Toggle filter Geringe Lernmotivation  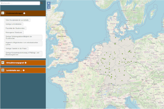coord(14,24)
